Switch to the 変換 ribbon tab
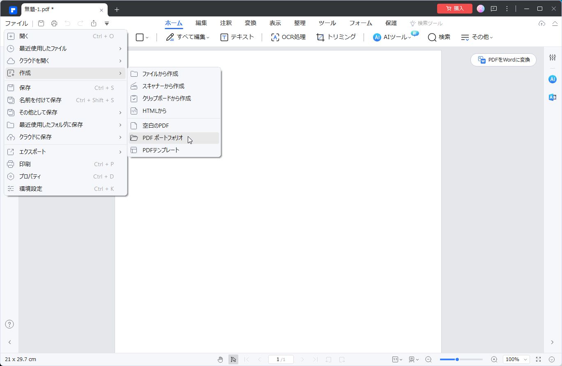Screen dimensions: 562x366 [x=250, y=23]
